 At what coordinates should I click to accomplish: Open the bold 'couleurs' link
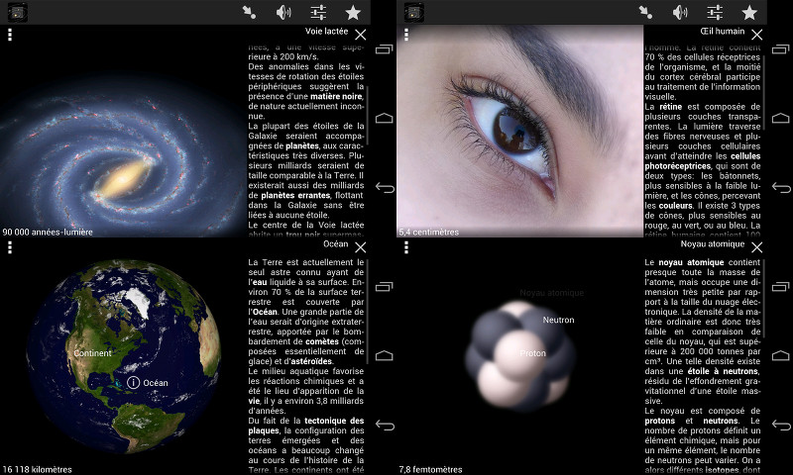point(675,206)
